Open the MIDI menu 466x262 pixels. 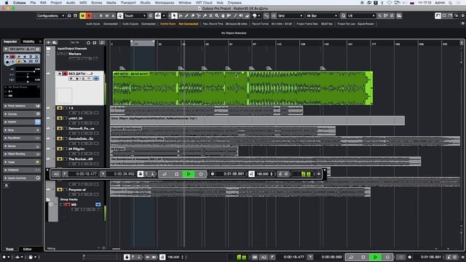[x=83, y=3]
